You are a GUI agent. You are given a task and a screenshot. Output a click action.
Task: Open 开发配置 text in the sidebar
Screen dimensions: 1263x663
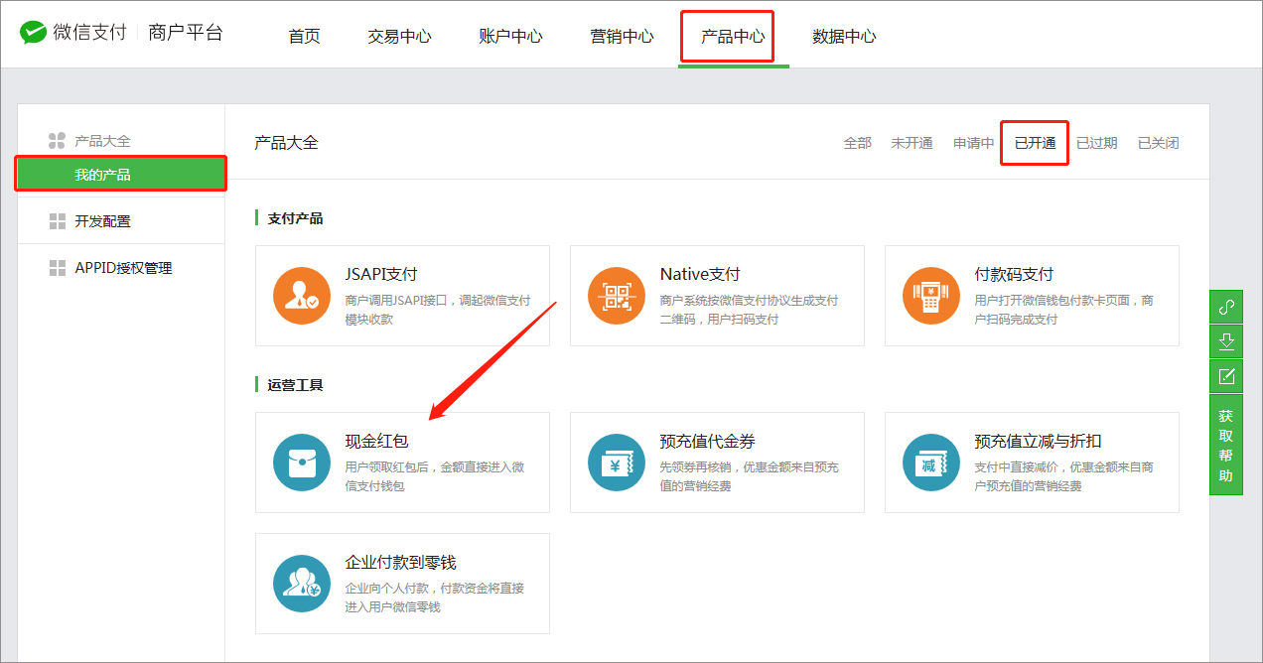point(102,221)
